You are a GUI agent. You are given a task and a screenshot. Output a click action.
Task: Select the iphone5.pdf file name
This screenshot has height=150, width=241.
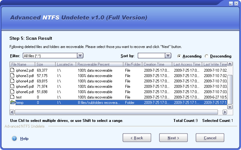coord(25,87)
